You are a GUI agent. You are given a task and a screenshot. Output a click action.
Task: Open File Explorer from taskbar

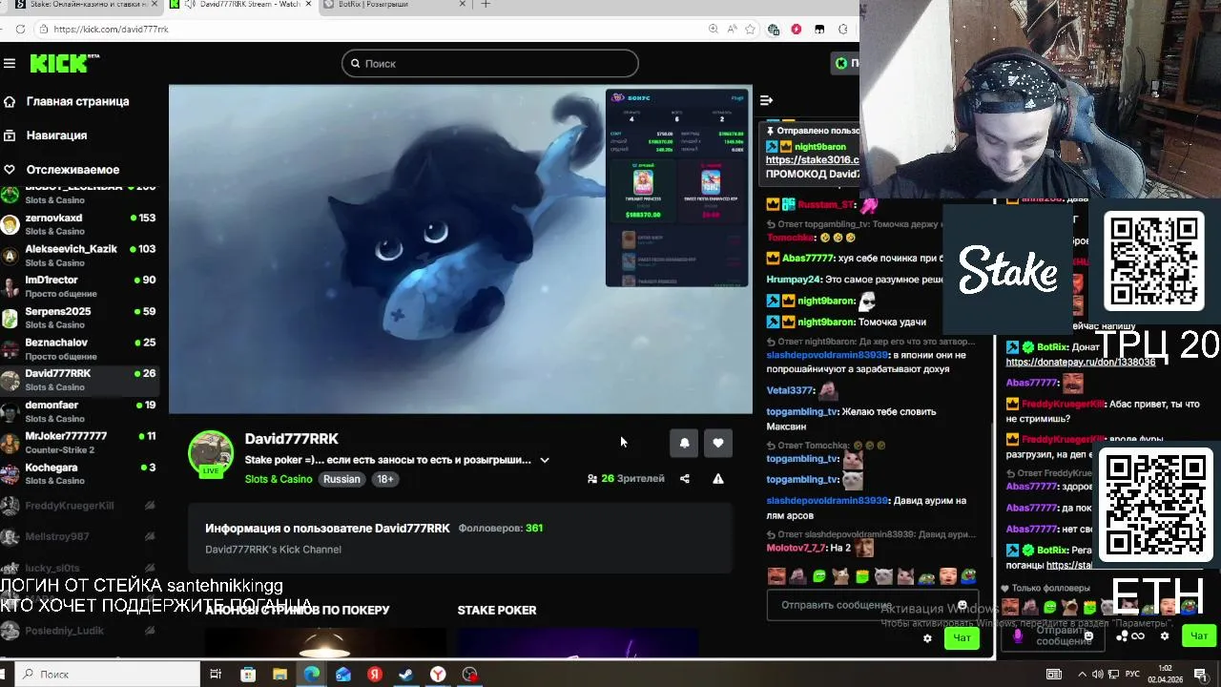[279, 675]
